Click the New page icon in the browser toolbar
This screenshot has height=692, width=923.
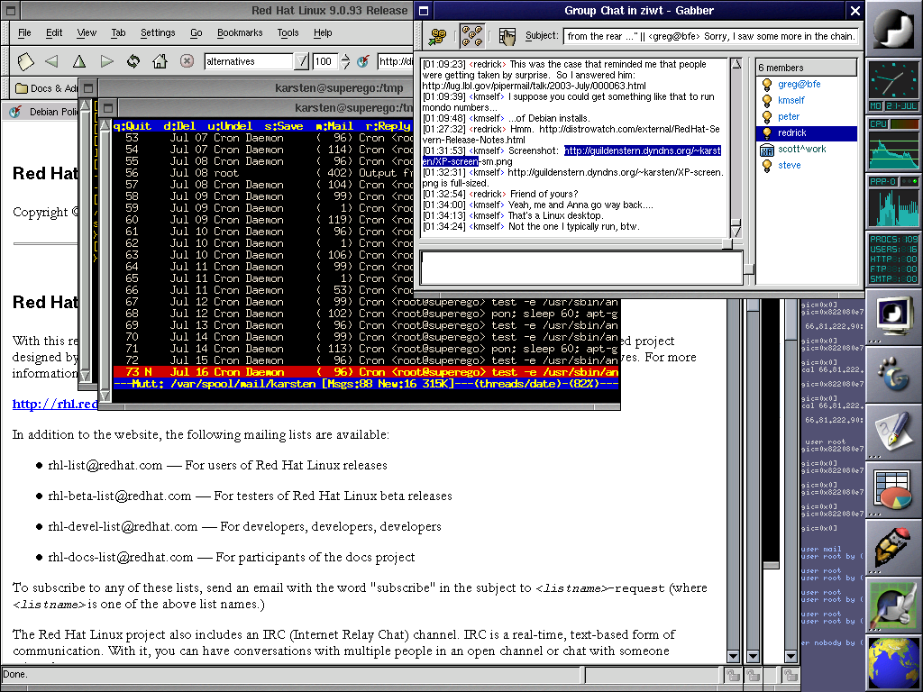[x=25, y=61]
